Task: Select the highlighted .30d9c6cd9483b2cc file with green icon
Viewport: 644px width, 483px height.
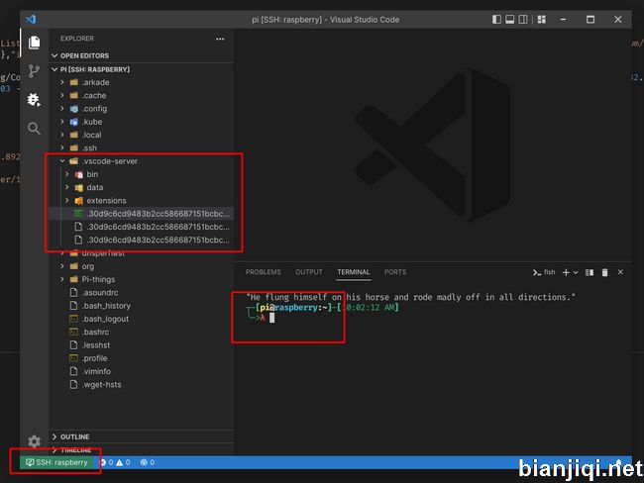Action: 142,214
